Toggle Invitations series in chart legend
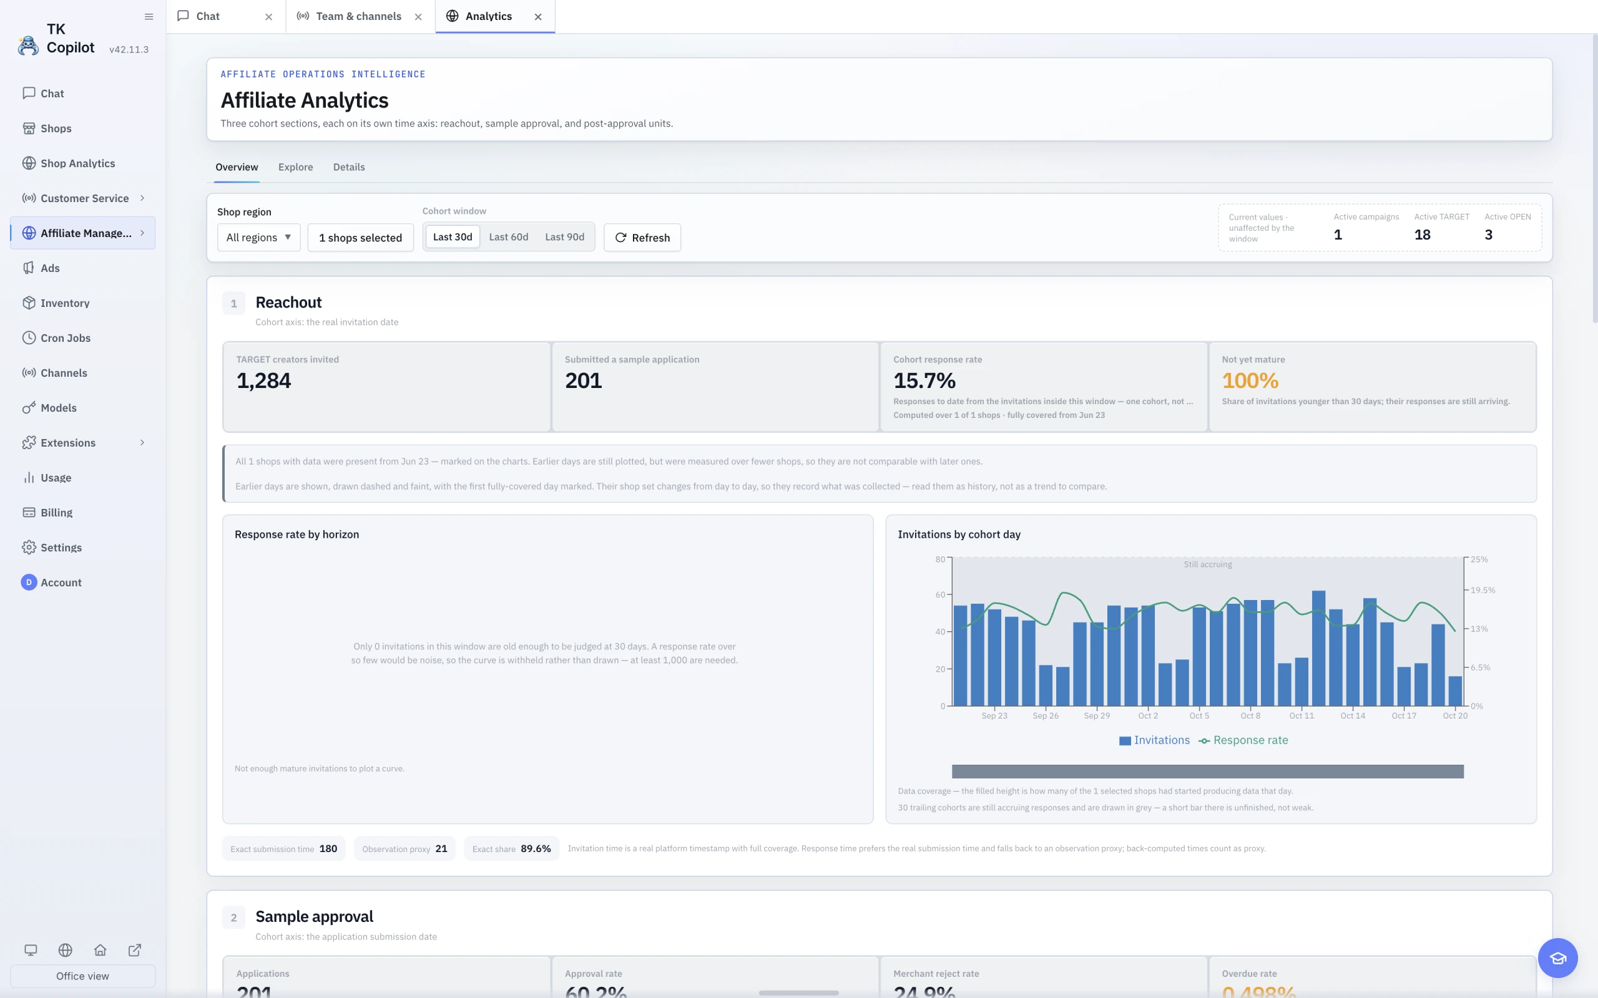This screenshot has height=998, width=1598. tap(1154, 740)
